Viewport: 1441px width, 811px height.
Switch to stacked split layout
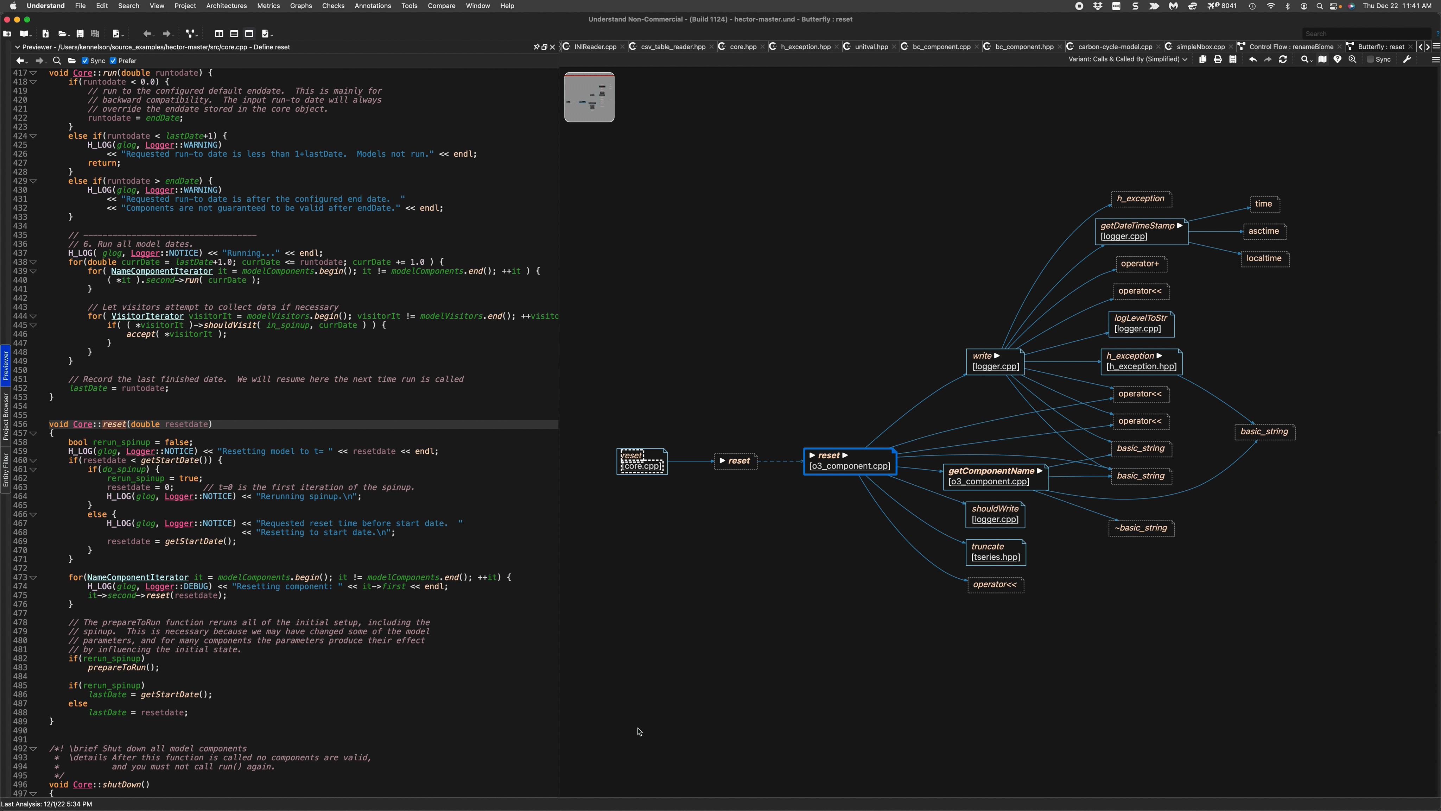[234, 33]
